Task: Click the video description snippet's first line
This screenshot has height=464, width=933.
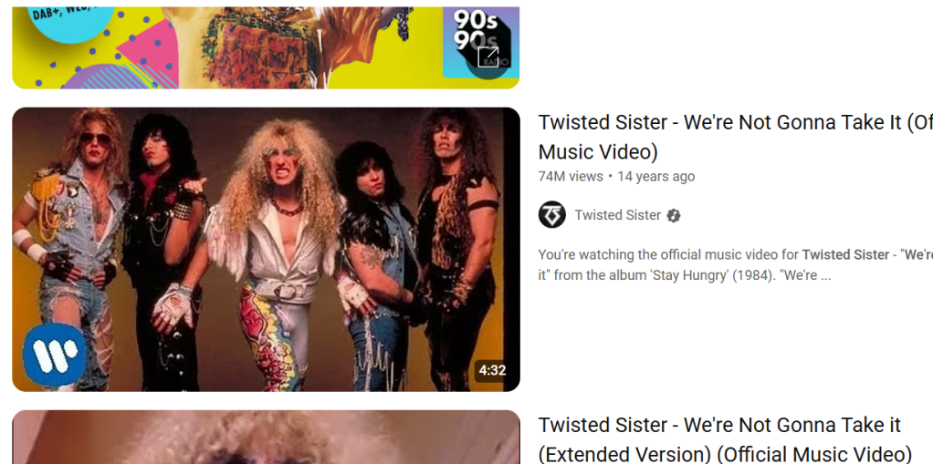Action: pyautogui.click(x=736, y=255)
